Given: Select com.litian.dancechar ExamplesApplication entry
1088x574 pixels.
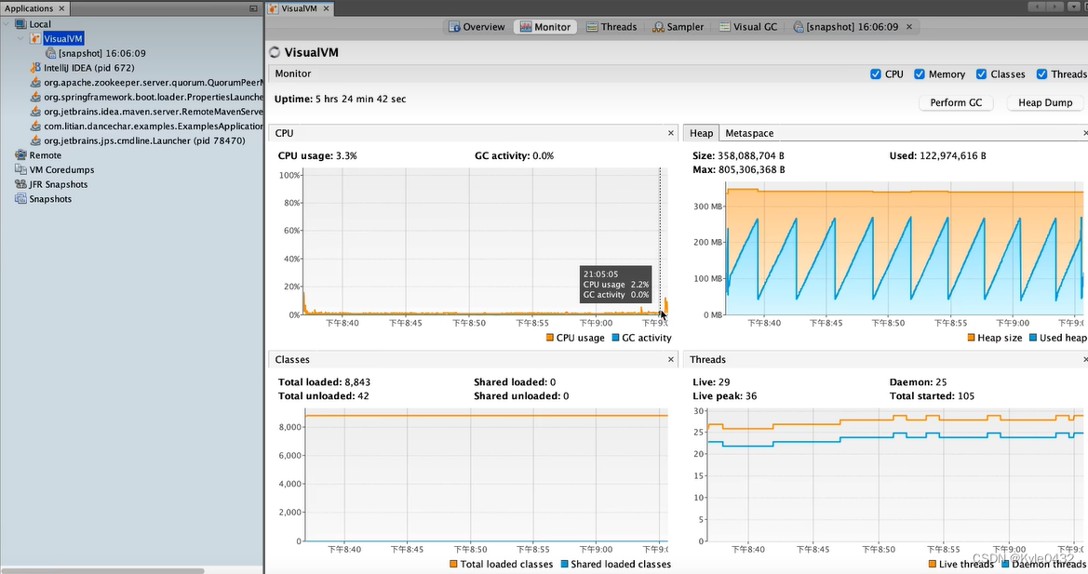Looking at the screenshot, I should tap(154, 127).
